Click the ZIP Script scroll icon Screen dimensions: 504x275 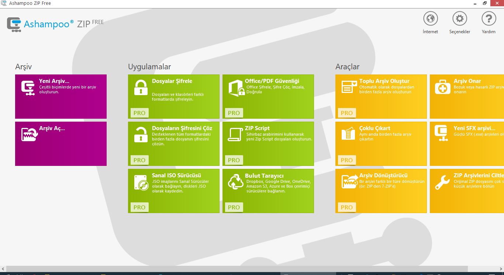pyautogui.click(x=235, y=135)
